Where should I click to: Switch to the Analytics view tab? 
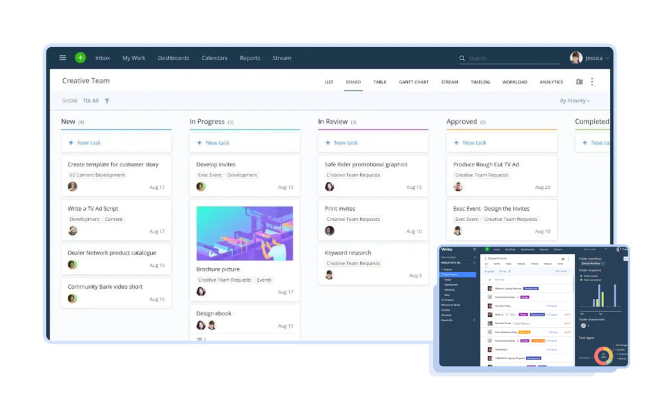click(551, 82)
